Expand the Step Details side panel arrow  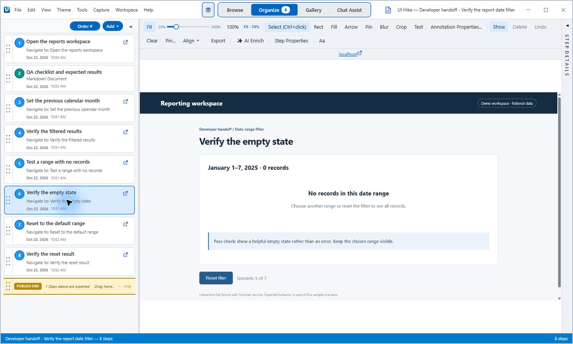click(567, 26)
